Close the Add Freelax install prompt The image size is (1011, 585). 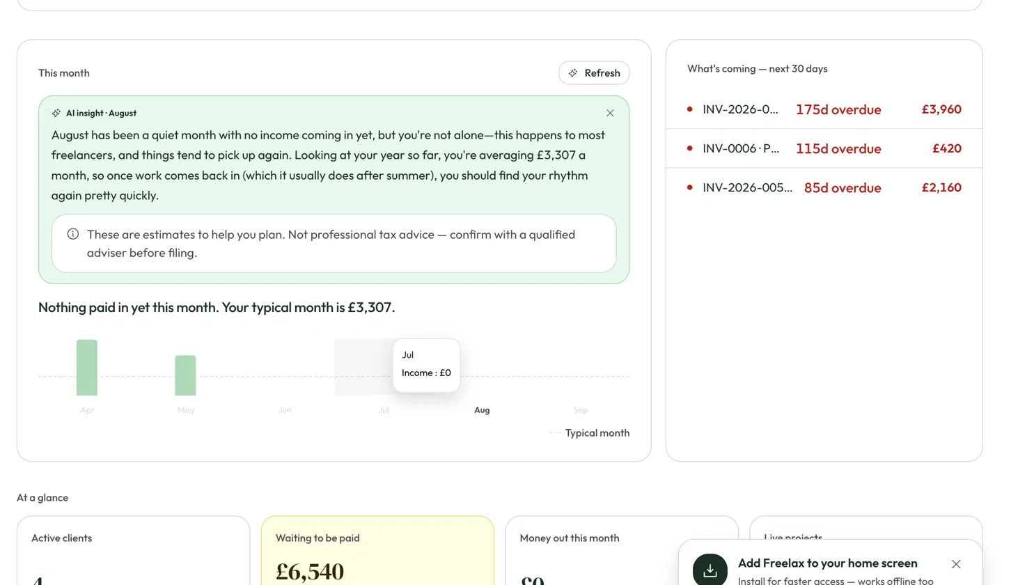(x=956, y=564)
